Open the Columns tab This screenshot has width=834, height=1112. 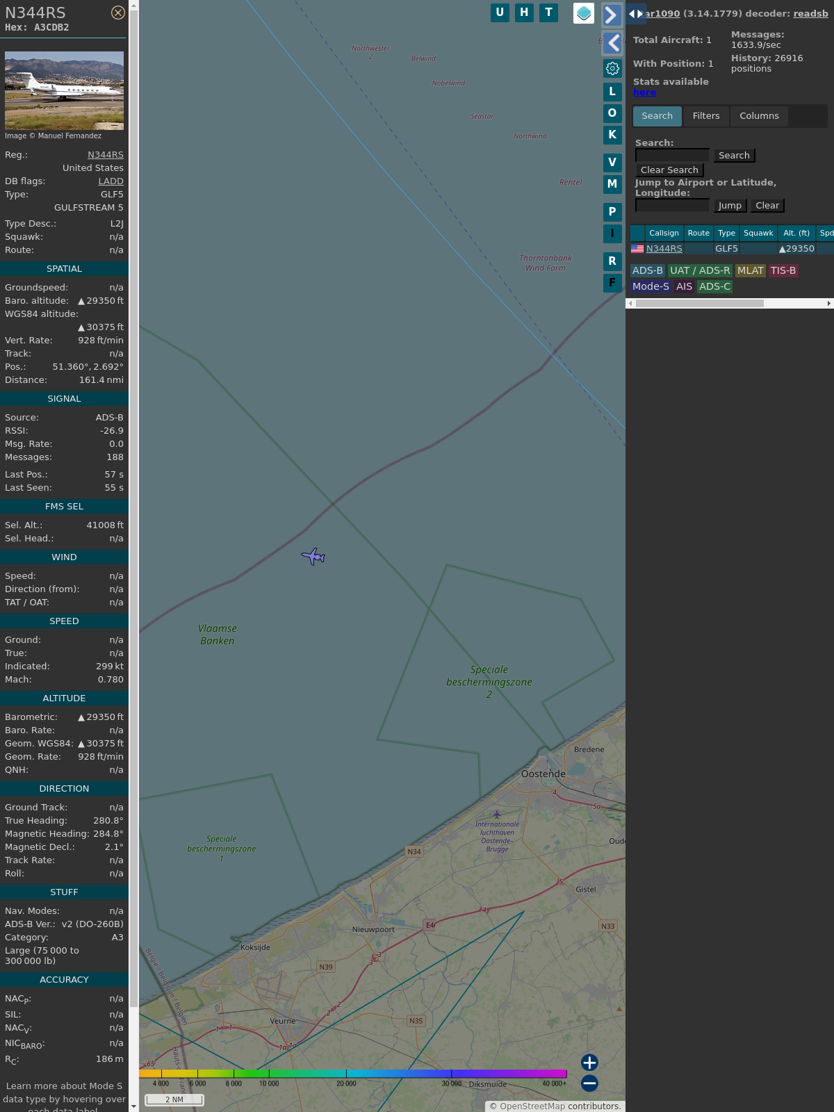click(x=759, y=116)
